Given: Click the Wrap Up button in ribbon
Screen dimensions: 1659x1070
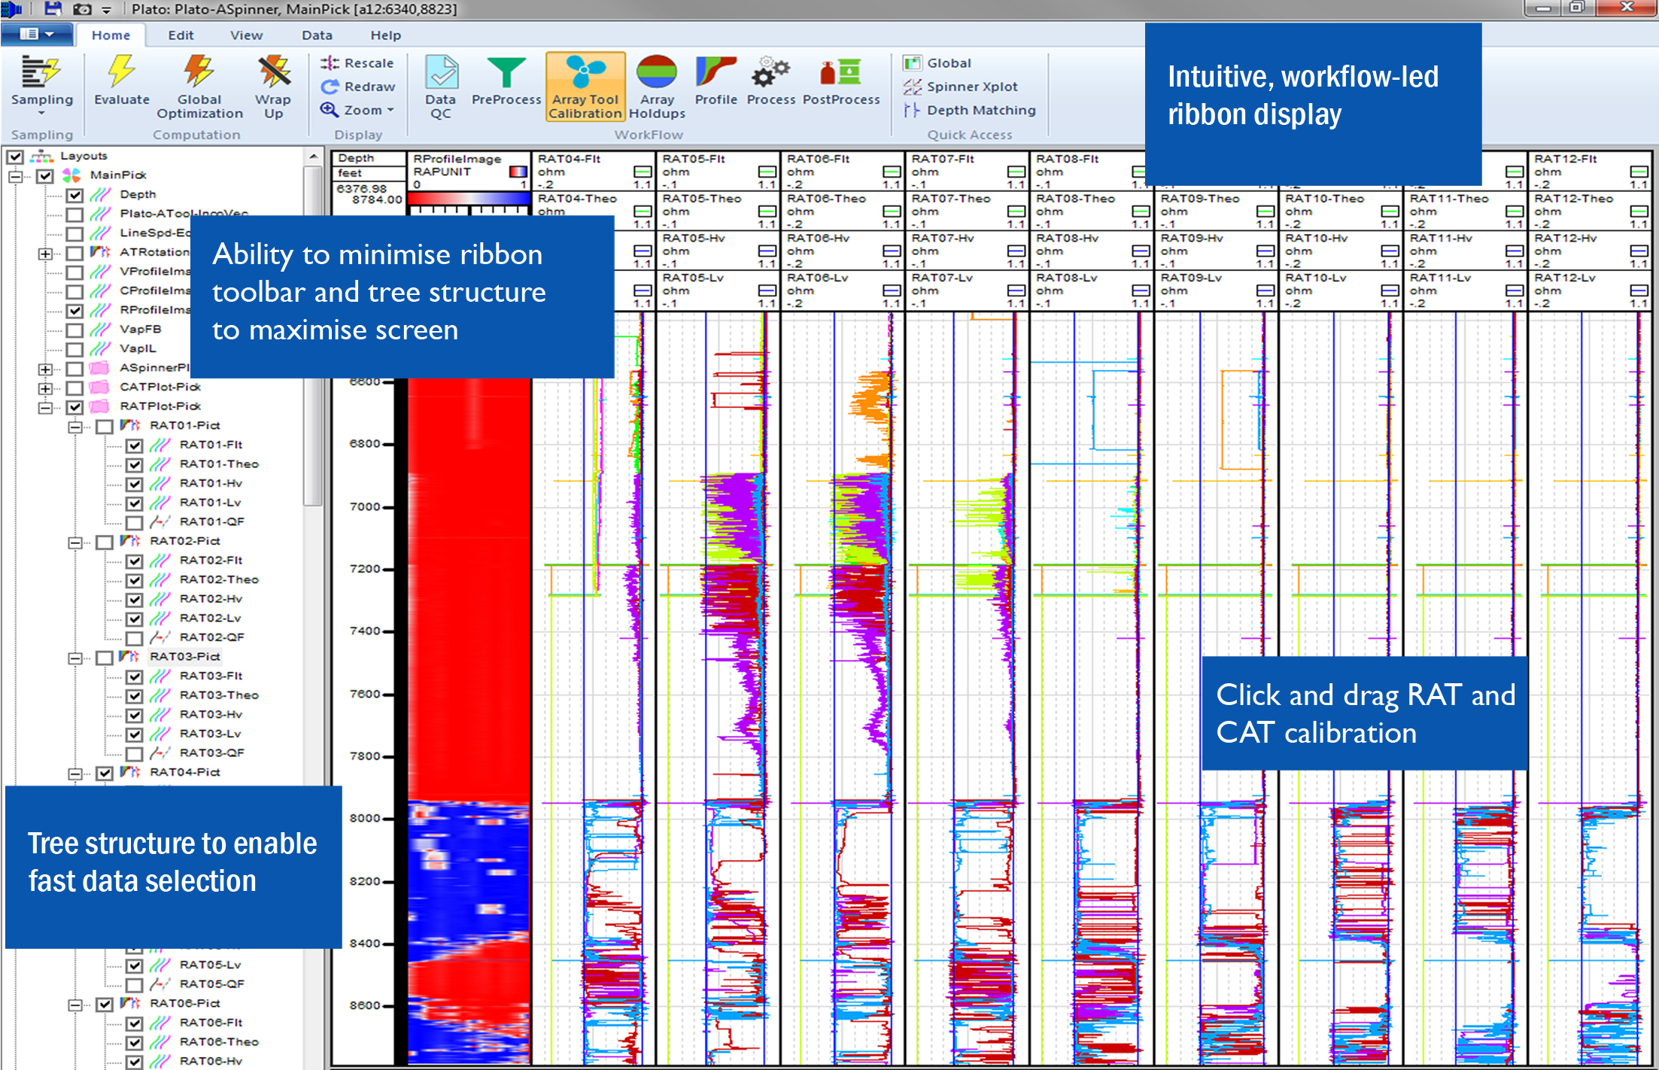Looking at the screenshot, I should (x=271, y=84).
